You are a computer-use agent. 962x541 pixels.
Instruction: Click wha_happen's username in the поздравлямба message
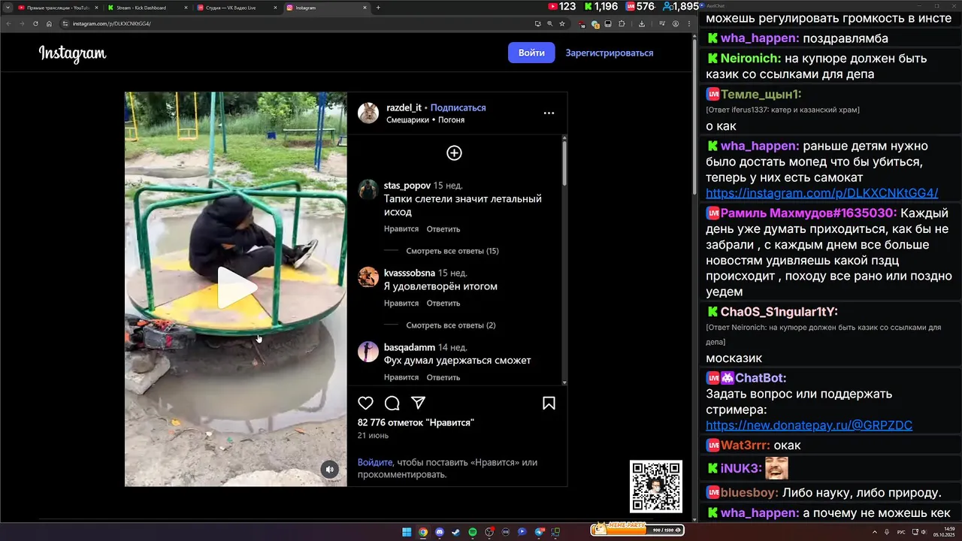758,38
